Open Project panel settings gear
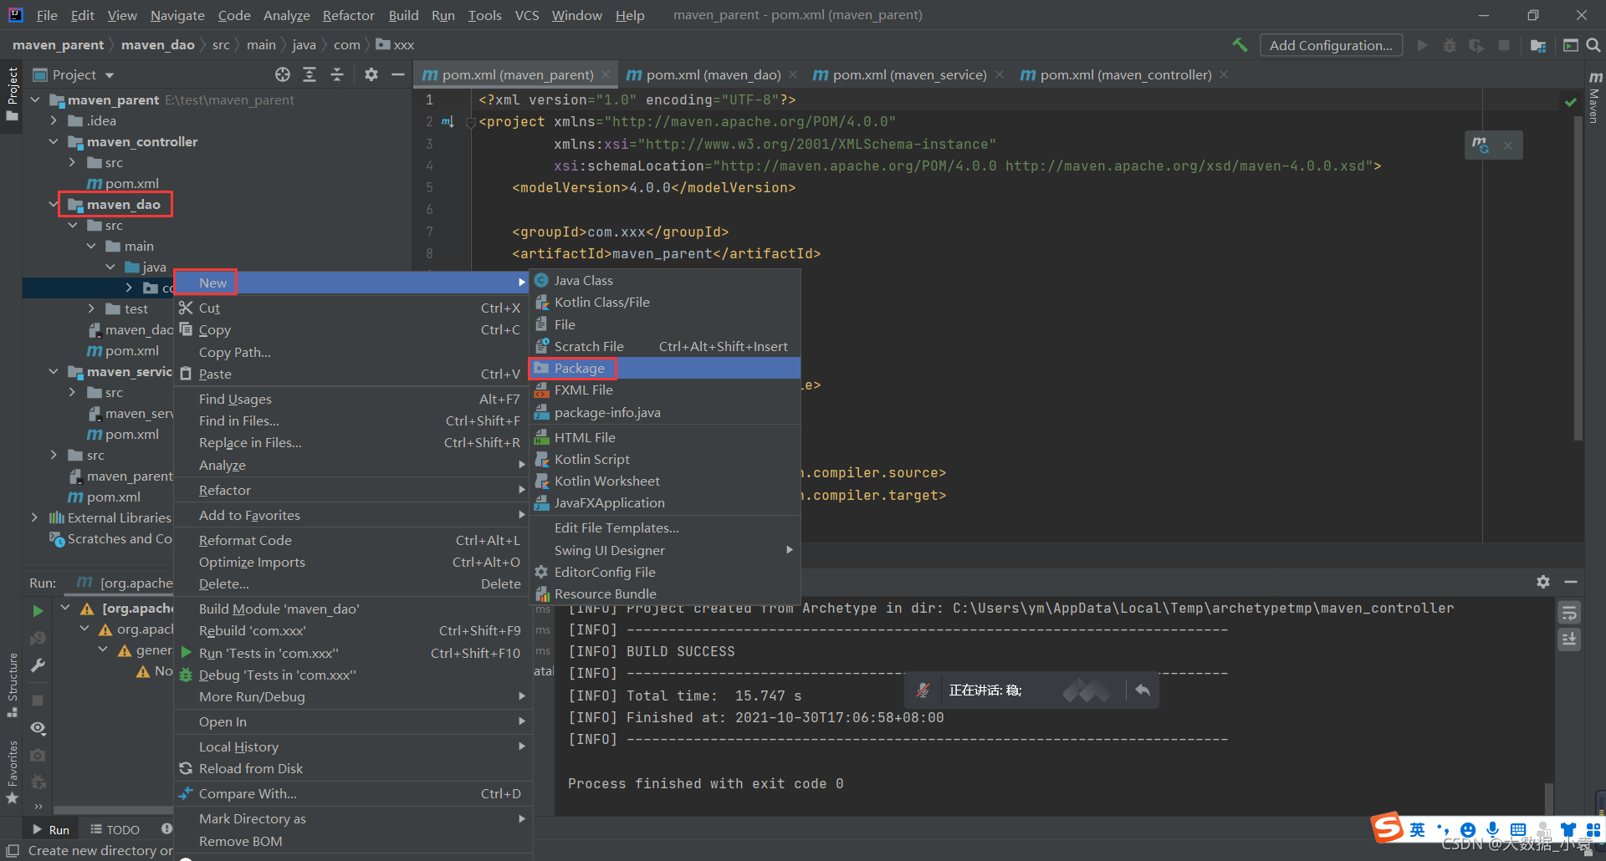This screenshot has width=1606, height=861. click(371, 74)
